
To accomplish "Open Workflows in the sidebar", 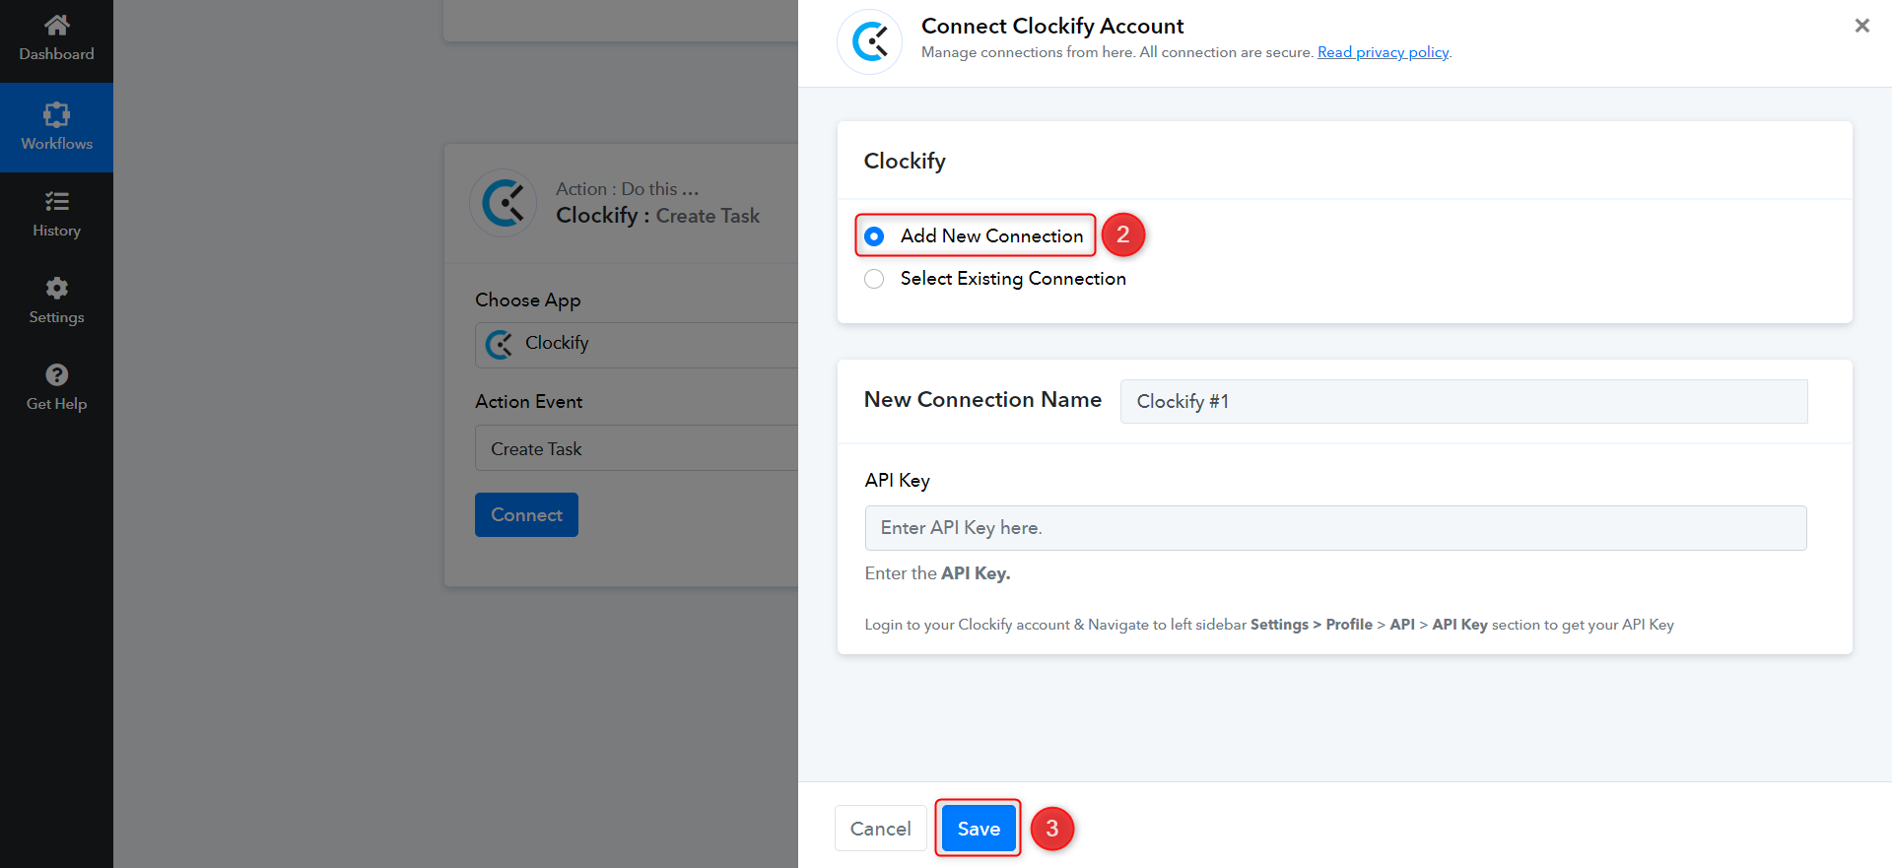I will [x=56, y=128].
